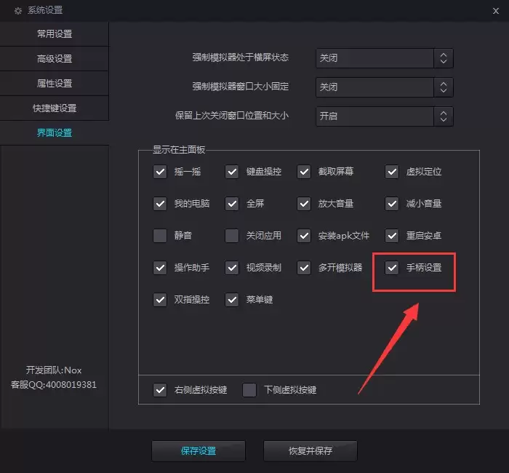Click the settings gear icon in title bar

coord(18,11)
